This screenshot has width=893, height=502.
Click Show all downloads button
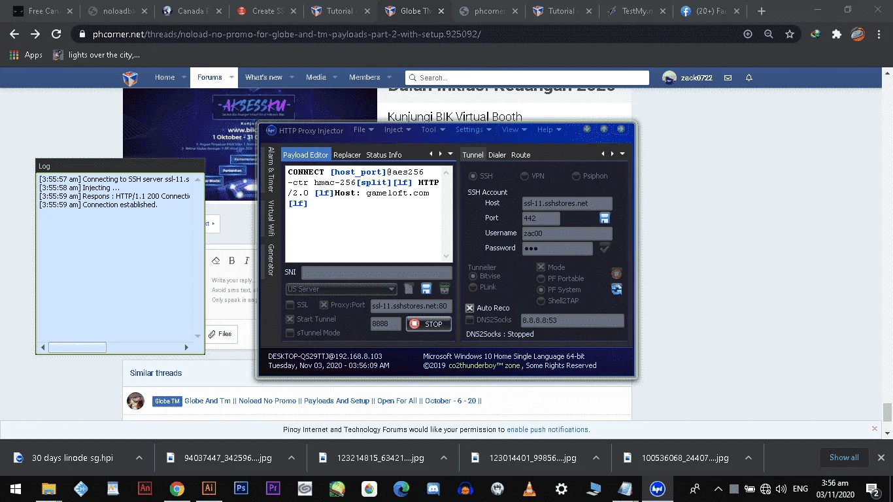pyautogui.click(x=844, y=458)
